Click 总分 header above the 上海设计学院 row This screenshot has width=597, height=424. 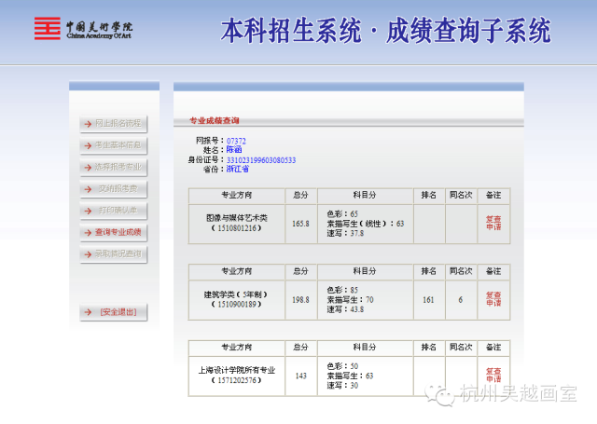pos(300,348)
